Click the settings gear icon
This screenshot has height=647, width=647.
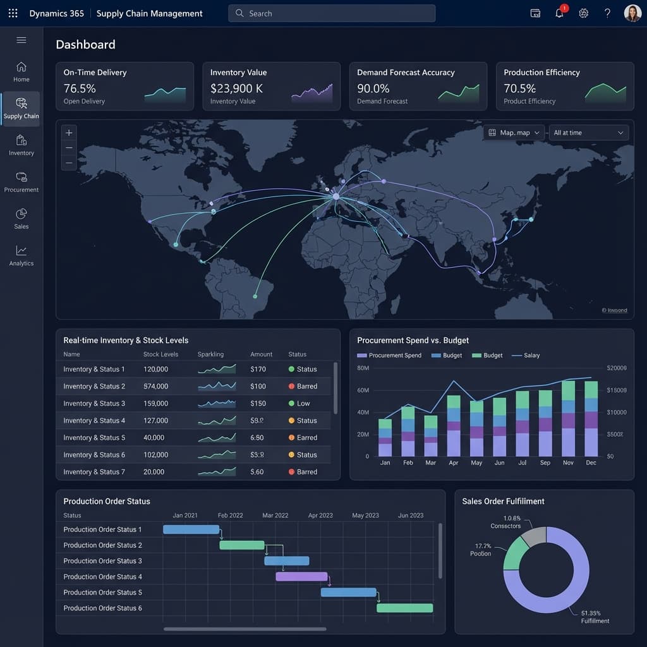click(x=583, y=13)
